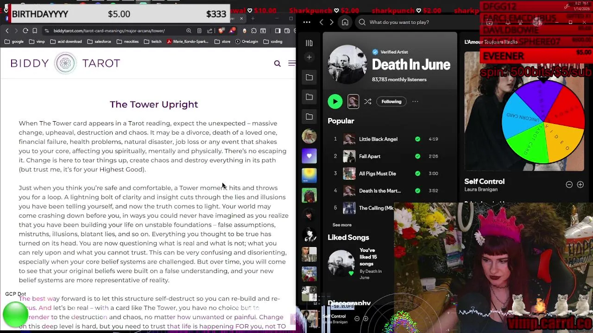The height and width of the screenshot is (333, 593).
Task: Go back in the browser
Action: [7, 31]
